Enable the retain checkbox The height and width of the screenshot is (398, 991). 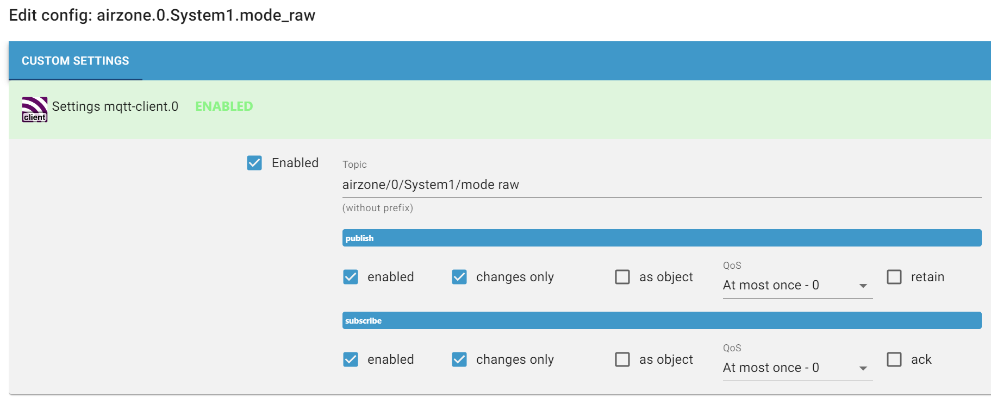pos(894,277)
